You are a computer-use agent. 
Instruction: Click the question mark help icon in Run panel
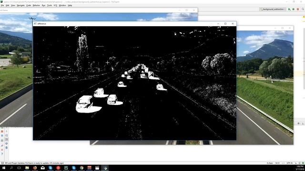[x=2, y=154]
